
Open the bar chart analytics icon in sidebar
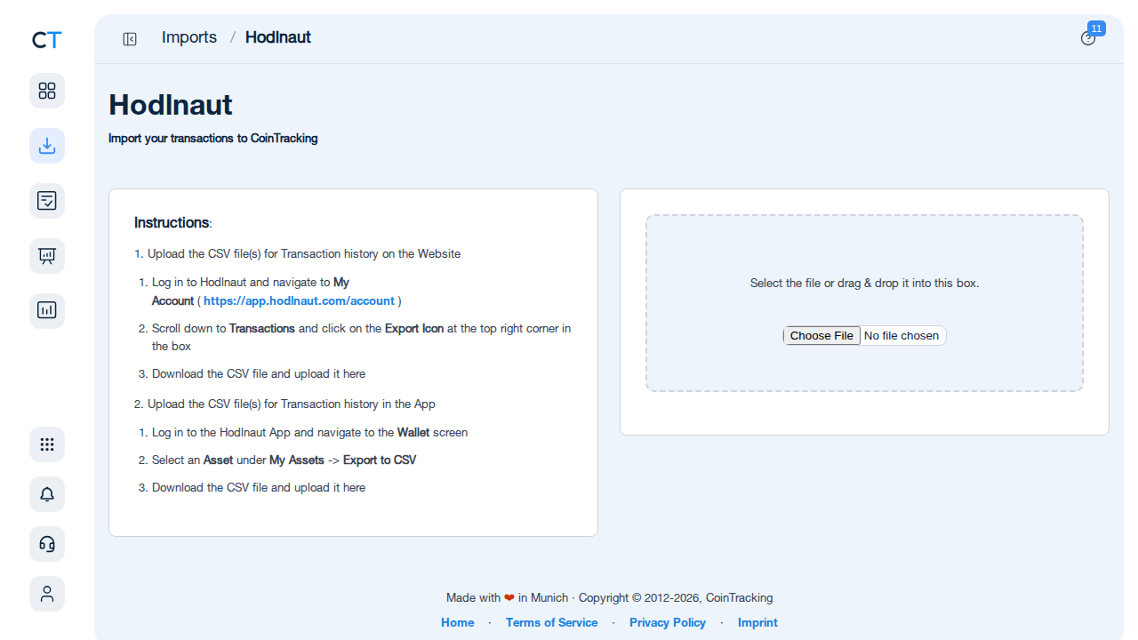pyautogui.click(x=47, y=311)
